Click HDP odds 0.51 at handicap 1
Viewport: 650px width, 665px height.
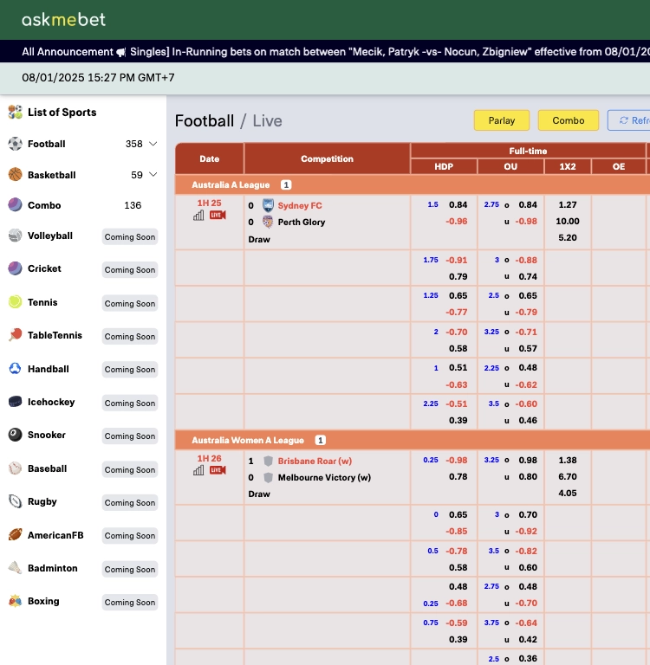(458, 368)
